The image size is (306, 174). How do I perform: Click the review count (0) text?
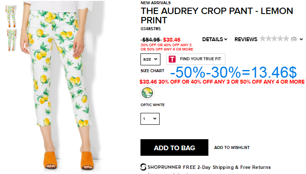294,39
